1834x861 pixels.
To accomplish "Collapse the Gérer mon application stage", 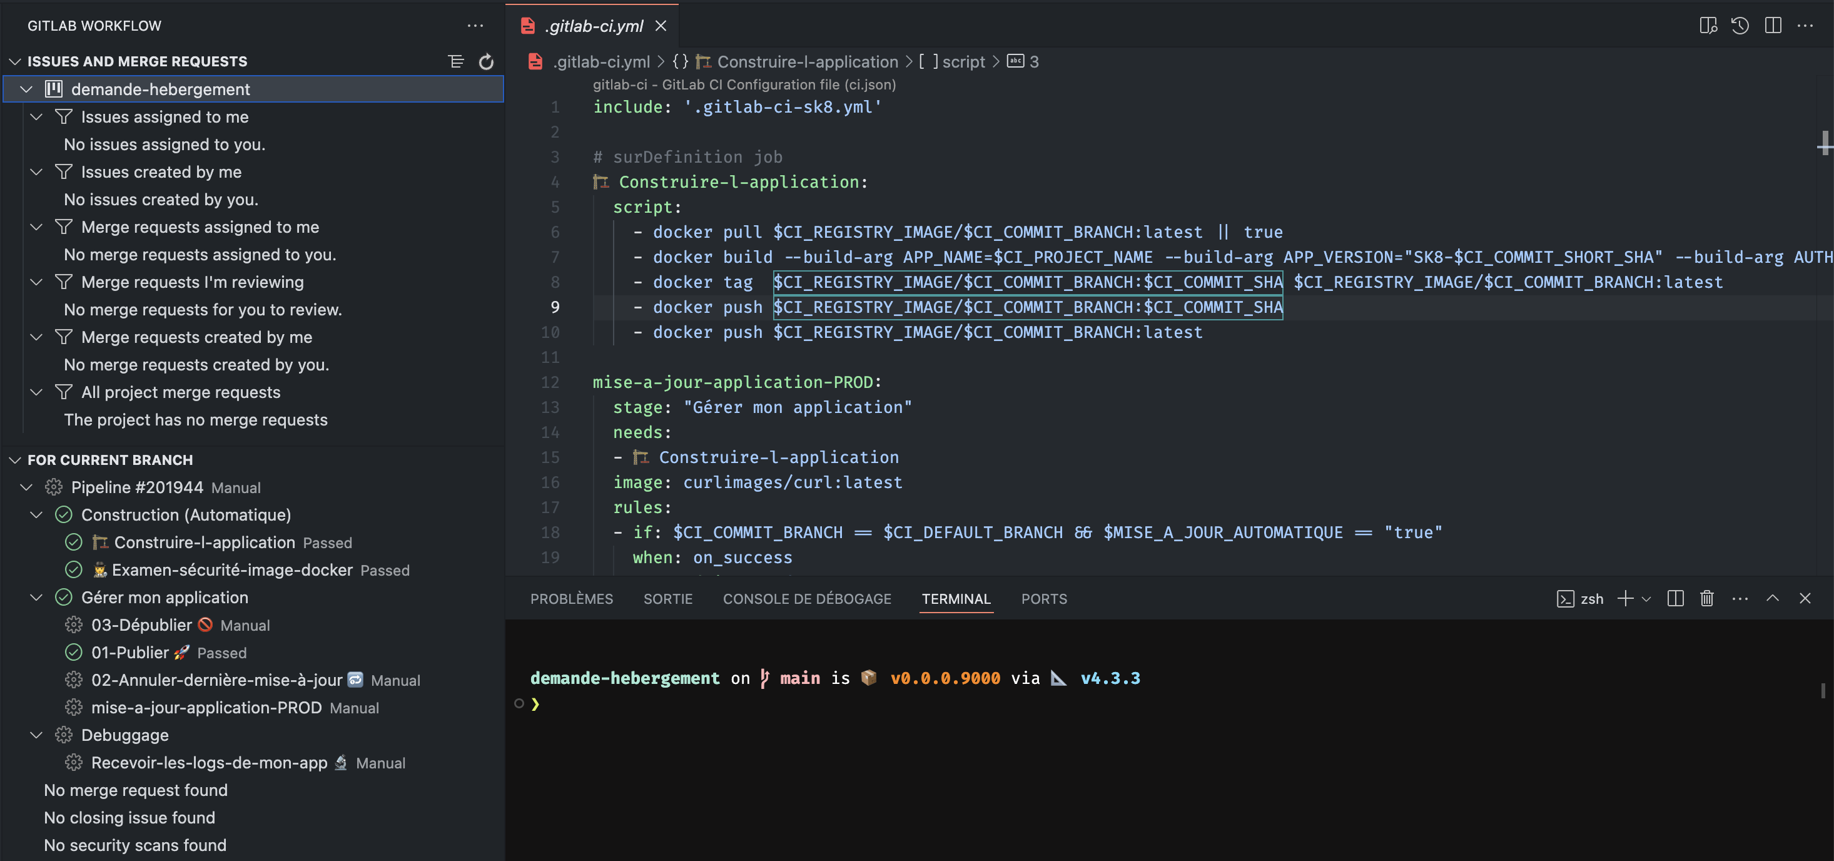I will click(x=36, y=598).
